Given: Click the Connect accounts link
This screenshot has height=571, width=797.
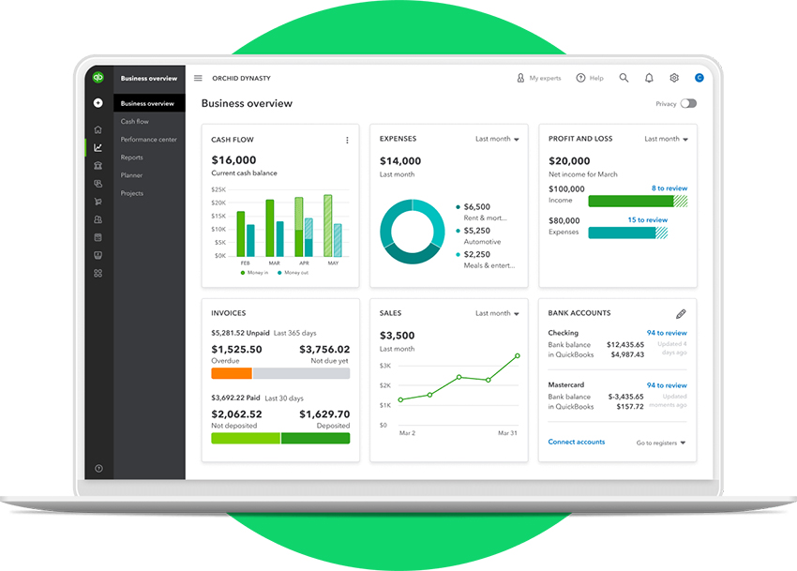Looking at the screenshot, I should 575,442.
